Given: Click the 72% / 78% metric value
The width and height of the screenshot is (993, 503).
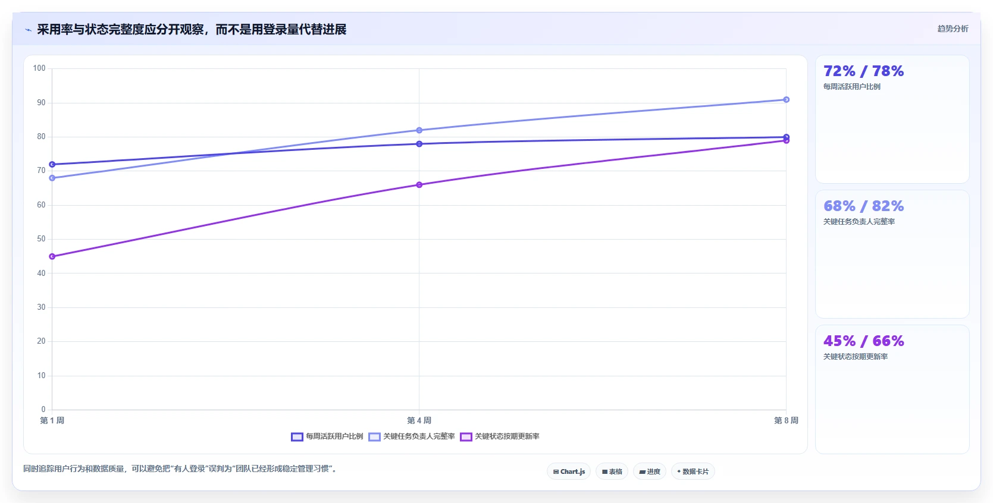Looking at the screenshot, I should point(863,71).
